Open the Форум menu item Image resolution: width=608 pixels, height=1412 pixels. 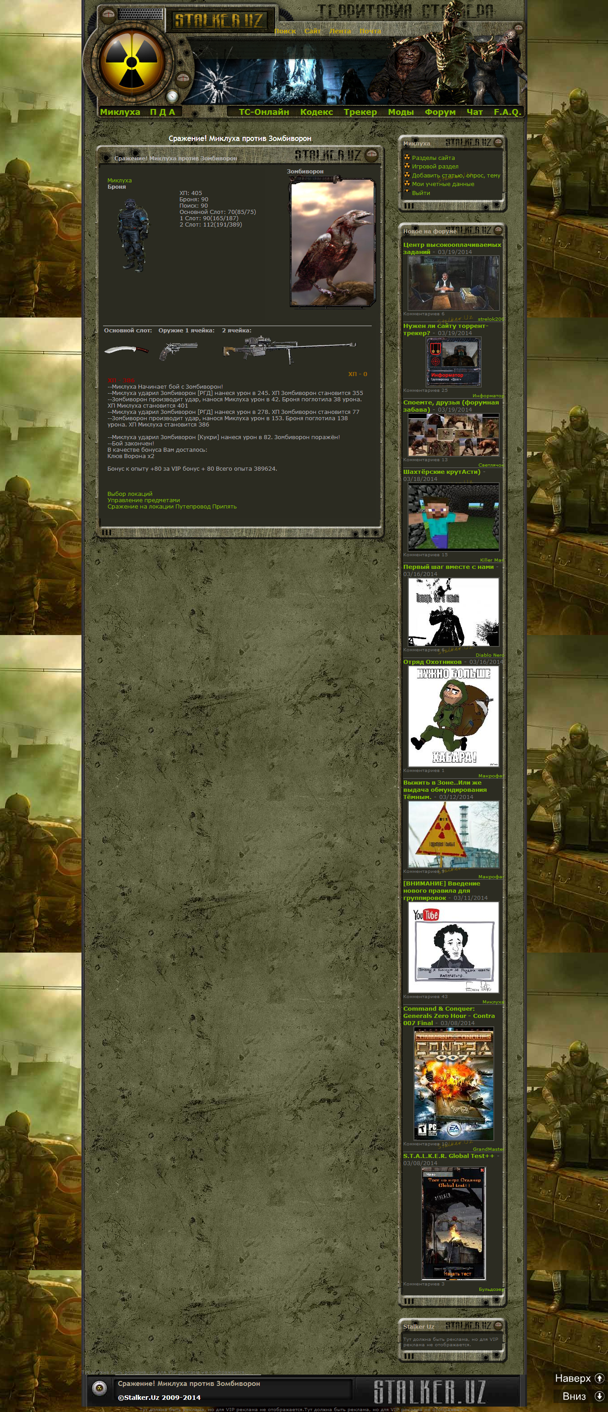tap(440, 112)
